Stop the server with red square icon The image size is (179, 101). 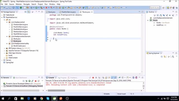pos(36,81)
